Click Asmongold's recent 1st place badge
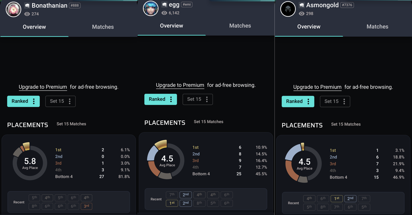This screenshot has width=412, height=215. [337, 198]
